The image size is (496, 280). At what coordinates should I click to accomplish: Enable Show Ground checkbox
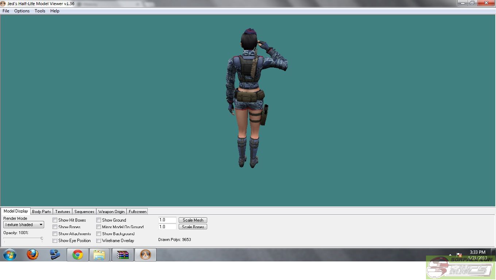pos(99,220)
